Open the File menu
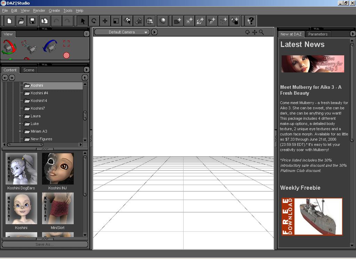Screen dimensions: 356x259 tap(5, 10)
